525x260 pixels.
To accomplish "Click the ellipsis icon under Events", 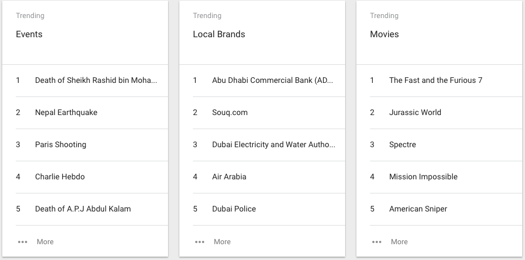I will tap(23, 242).
